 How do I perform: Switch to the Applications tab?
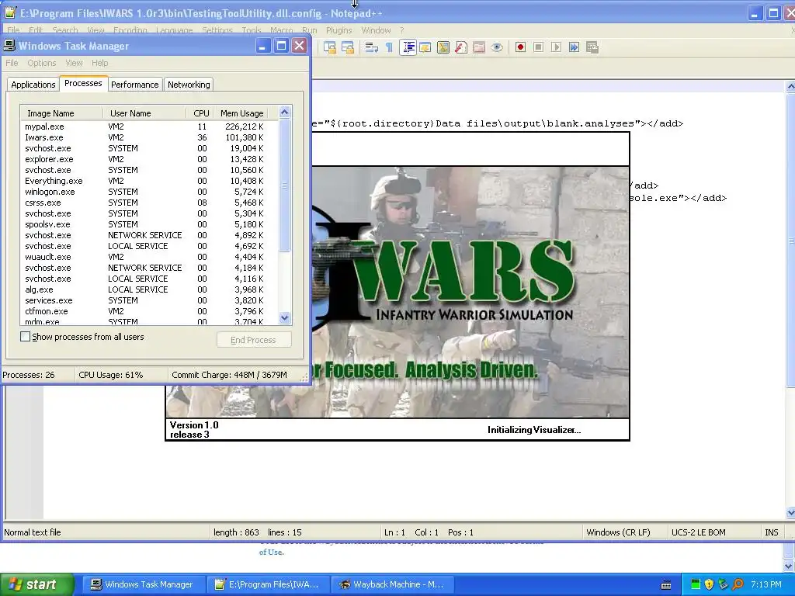click(x=33, y=85)
